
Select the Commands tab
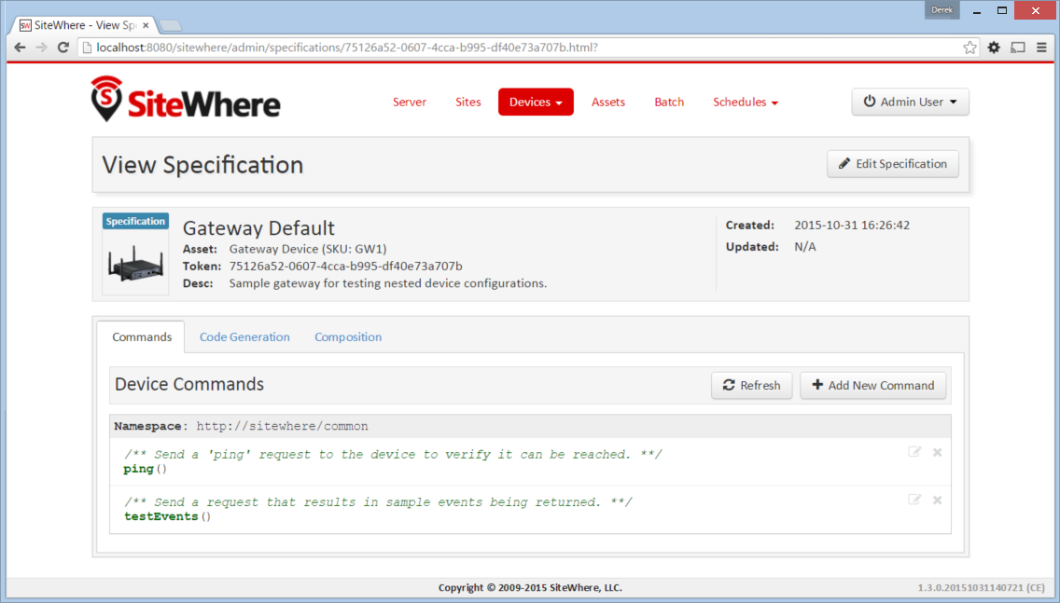(x=141, y=337)
